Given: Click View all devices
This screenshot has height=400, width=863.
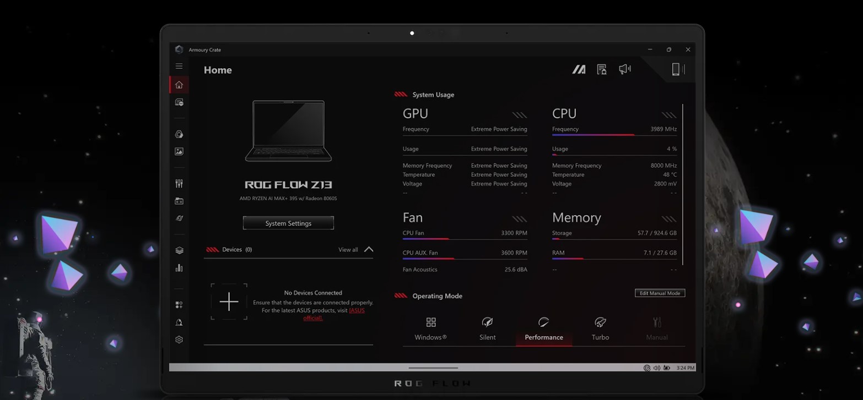Looking at the screenshot, I should [348, 250].
